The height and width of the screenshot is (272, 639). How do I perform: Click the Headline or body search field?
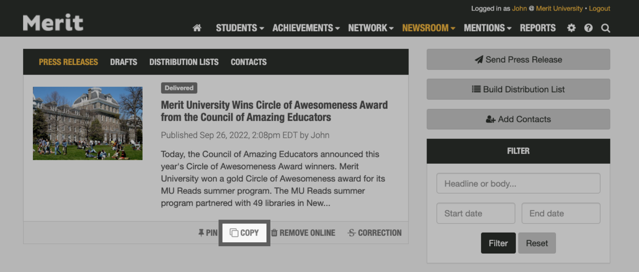[518, 183]
